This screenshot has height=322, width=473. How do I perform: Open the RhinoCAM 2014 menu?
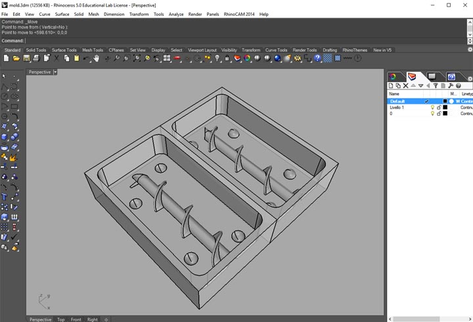tap(239, 14)
